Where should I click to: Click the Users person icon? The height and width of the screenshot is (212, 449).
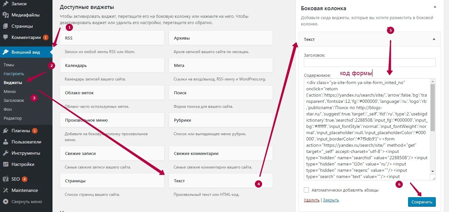(x=6, y=142)
